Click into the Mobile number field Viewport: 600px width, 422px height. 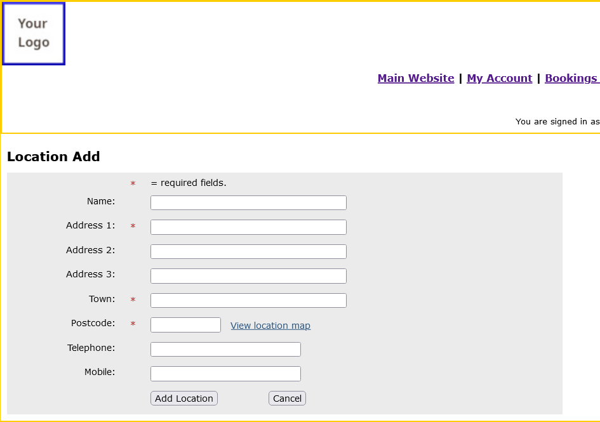point(225,374)
